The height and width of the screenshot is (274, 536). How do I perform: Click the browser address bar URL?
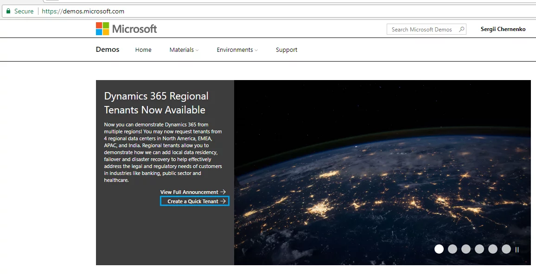click(x=83, y=11)
